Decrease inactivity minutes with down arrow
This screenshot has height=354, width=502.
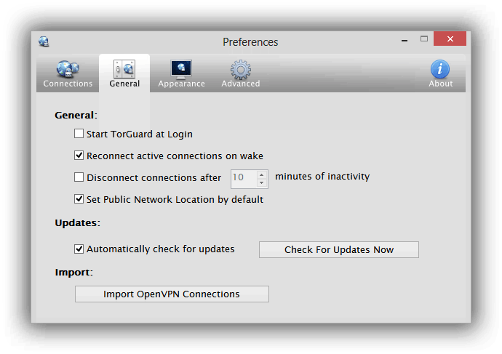point(262,183)
